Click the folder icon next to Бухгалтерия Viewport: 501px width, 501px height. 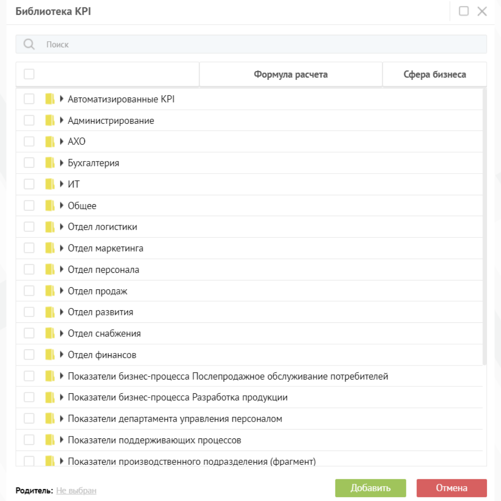[50, 163]
